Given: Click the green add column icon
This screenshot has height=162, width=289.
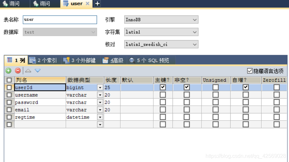Looking at the screenshot, I should 8,70.
